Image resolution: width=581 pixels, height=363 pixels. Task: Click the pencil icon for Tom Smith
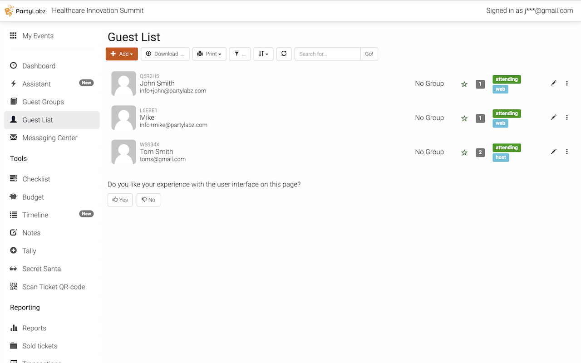(x=553, y=152)
